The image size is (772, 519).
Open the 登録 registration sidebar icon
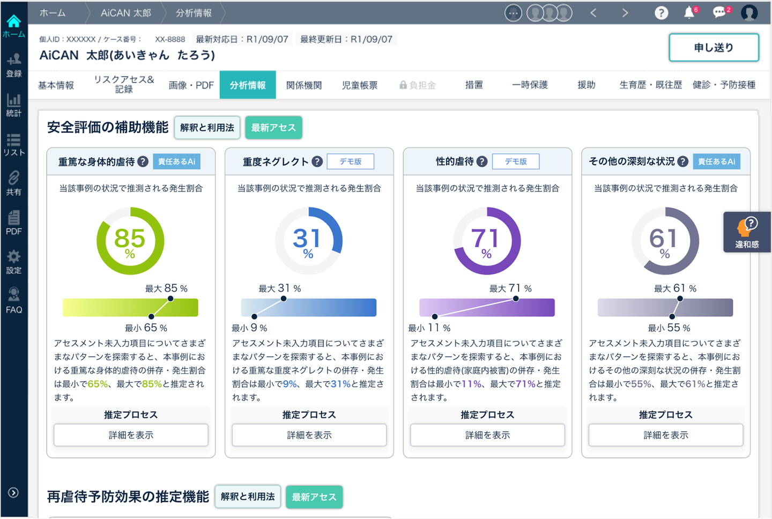13,65
